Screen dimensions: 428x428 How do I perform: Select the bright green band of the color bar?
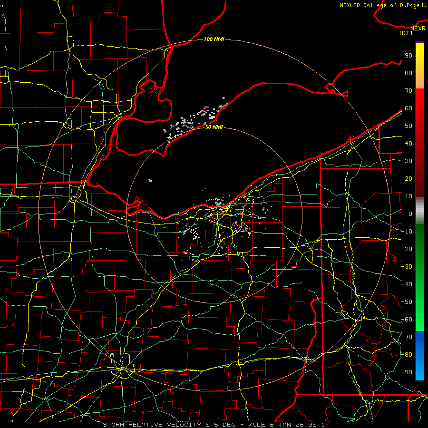(420, 277)
